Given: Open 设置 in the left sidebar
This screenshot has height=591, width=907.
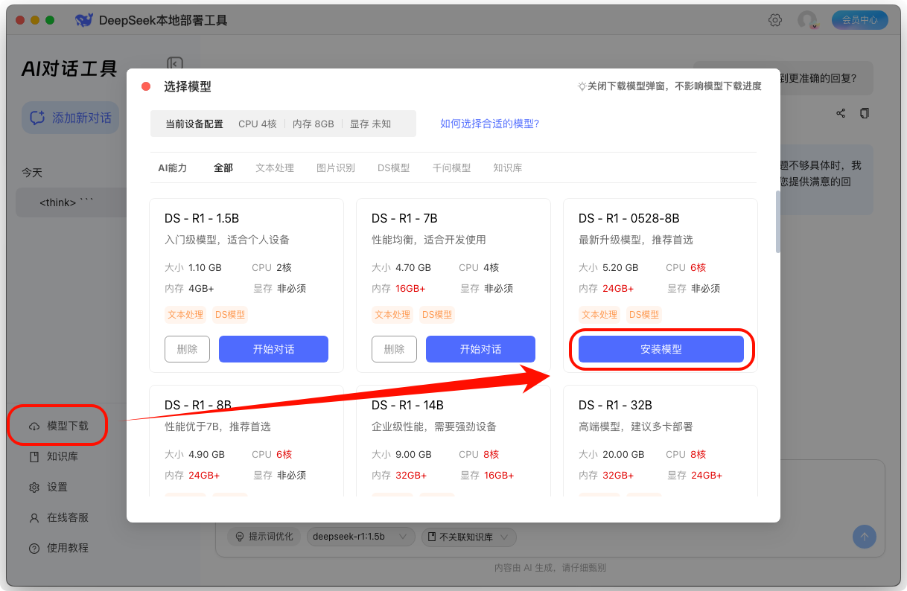Looking at the screenshot, I should click(x=48, y=487).
